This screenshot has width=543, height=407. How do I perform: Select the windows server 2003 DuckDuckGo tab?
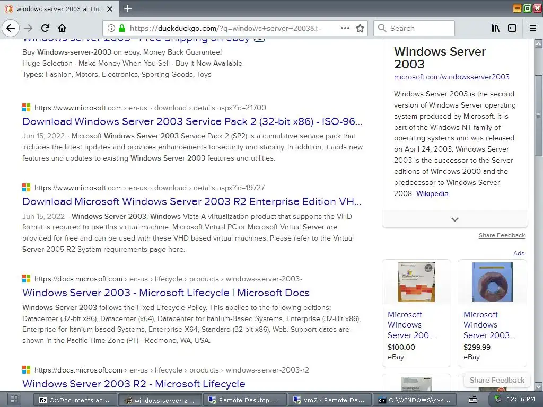point(59,9)
